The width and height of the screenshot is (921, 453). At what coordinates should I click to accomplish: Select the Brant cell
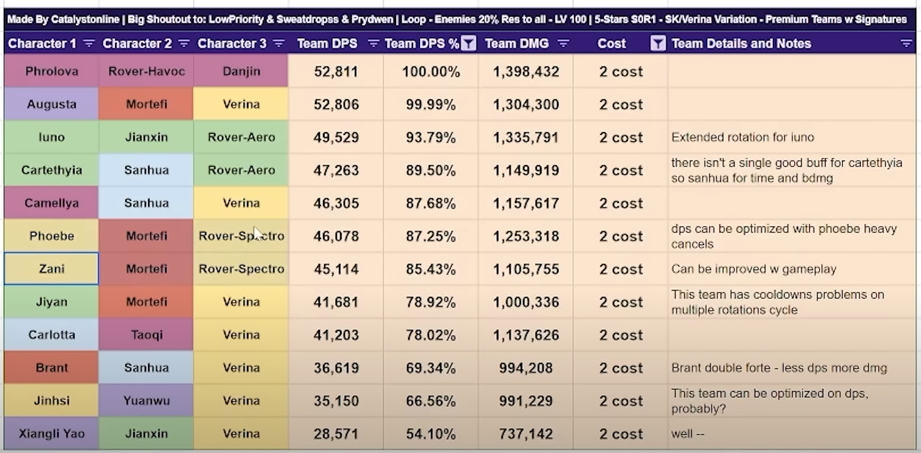click(51, 368)
